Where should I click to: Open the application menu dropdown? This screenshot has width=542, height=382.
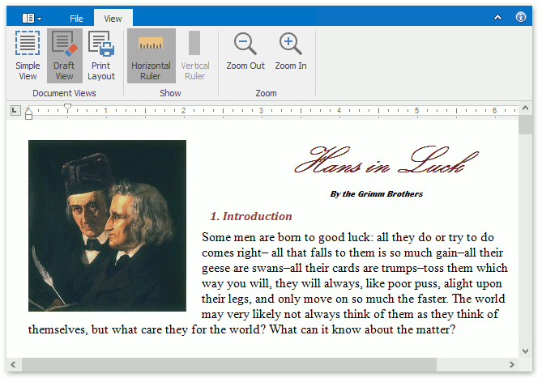(x=32, y=17)
